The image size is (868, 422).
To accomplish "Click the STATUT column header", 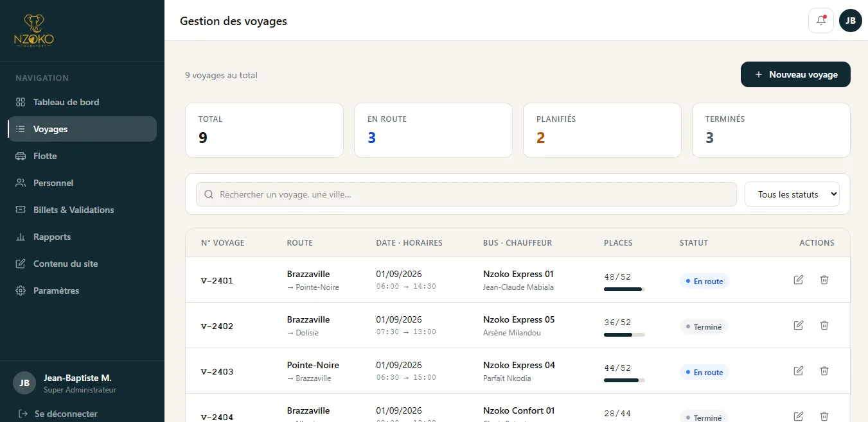I will (x=694, y=243).
